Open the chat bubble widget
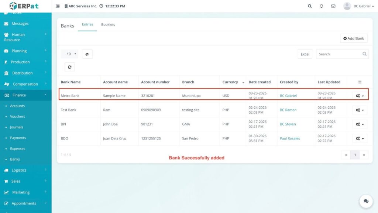 [366, 201]
